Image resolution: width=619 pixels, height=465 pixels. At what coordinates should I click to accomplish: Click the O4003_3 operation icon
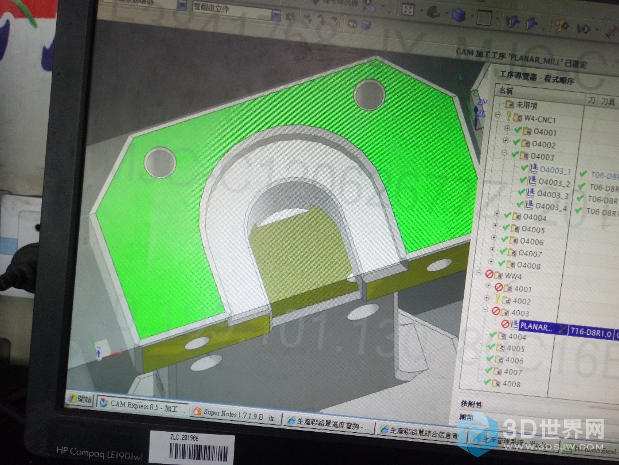click(530, 193)
